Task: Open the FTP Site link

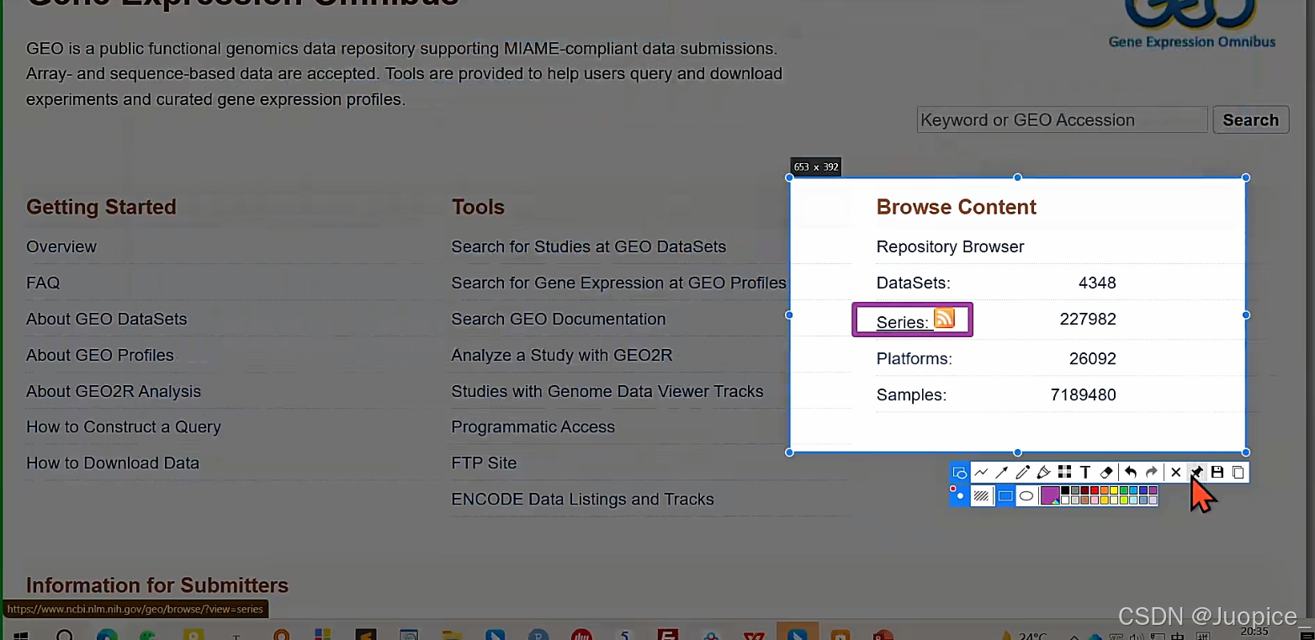Action: [x=484, y=463]
